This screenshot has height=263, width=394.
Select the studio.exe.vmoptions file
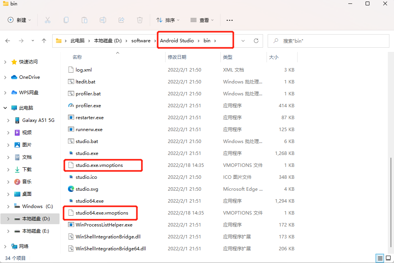pyautogui.click(x=99, y=165)
